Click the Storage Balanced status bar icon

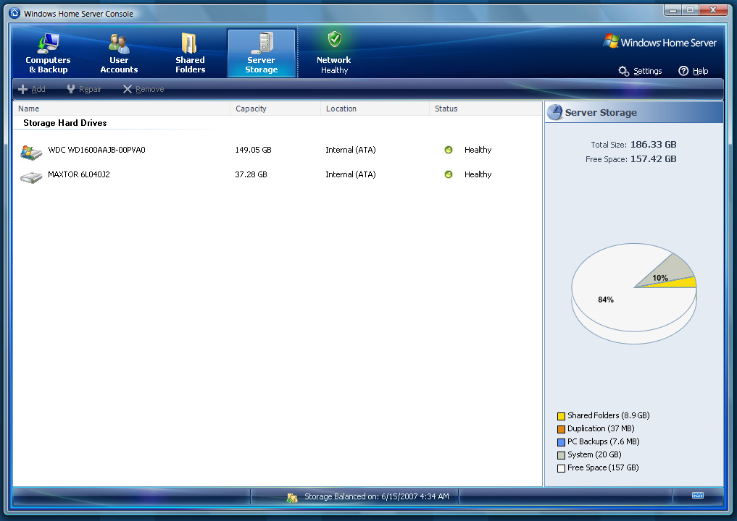293,497
